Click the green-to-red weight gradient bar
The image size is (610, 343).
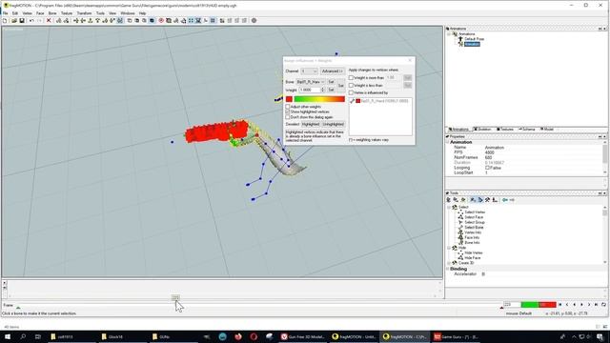(x=319, y=99)
